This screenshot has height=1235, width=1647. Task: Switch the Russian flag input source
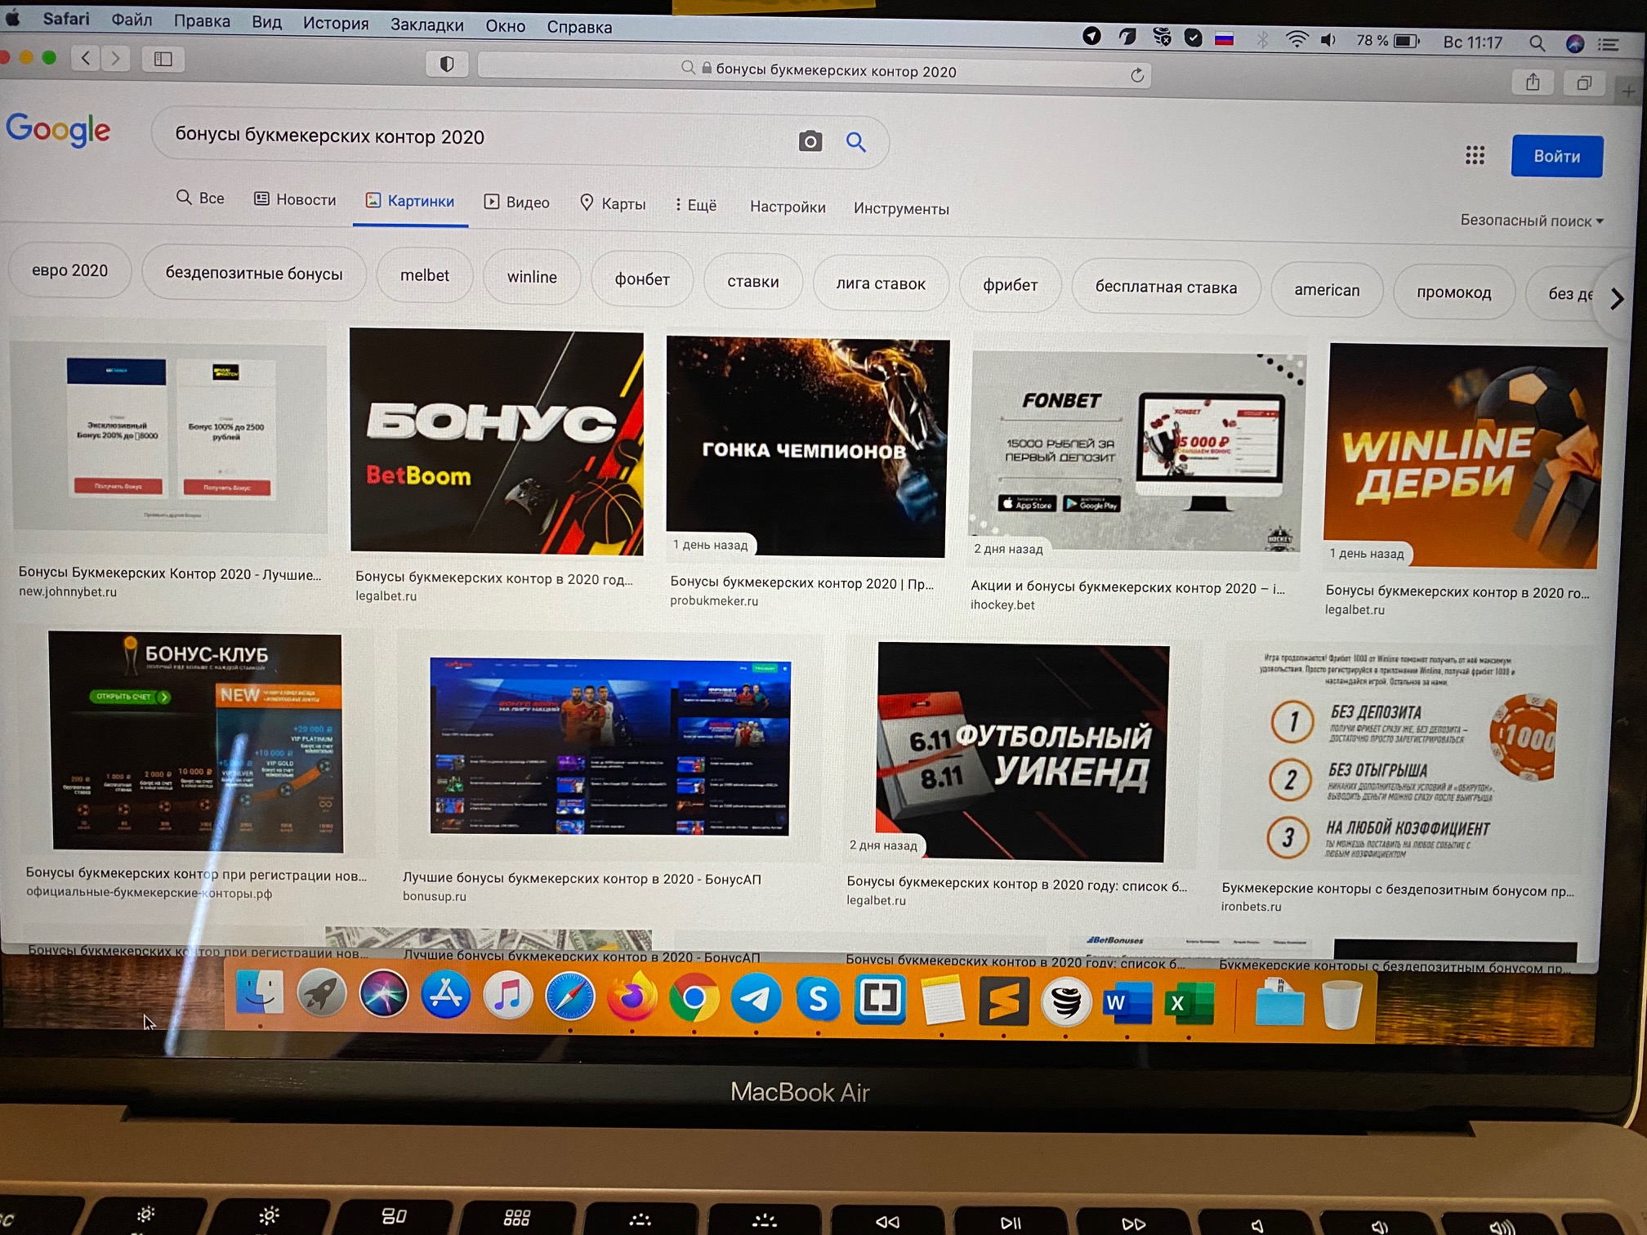click(1224, 38)
